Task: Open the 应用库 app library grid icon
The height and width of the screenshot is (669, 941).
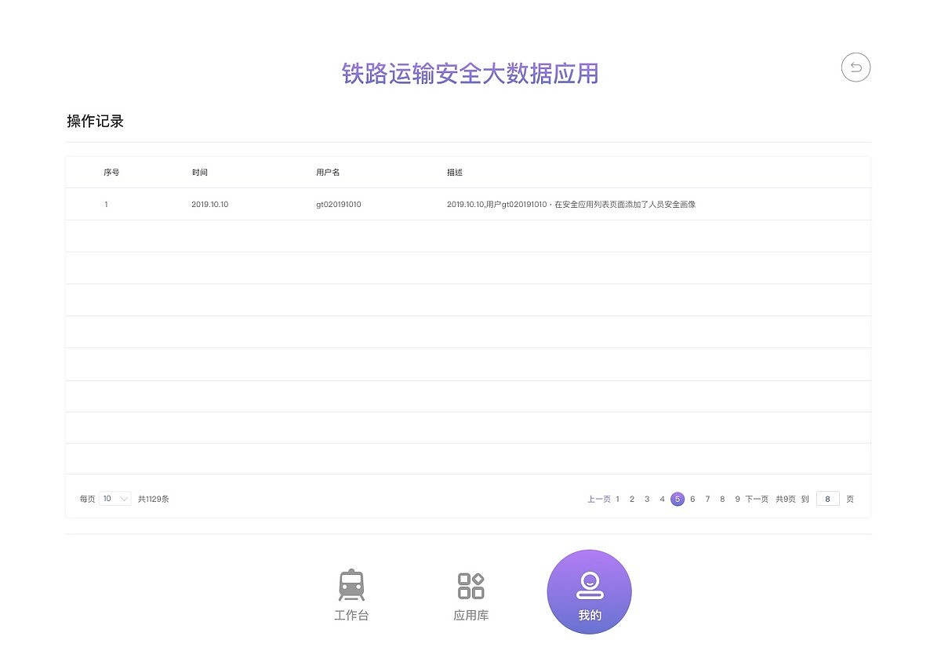Action: coord(470,584)
